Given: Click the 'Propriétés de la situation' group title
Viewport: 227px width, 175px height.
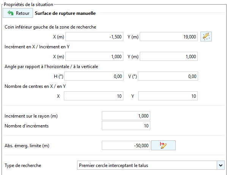Looking at the screenshot, I should pos(28,5).
